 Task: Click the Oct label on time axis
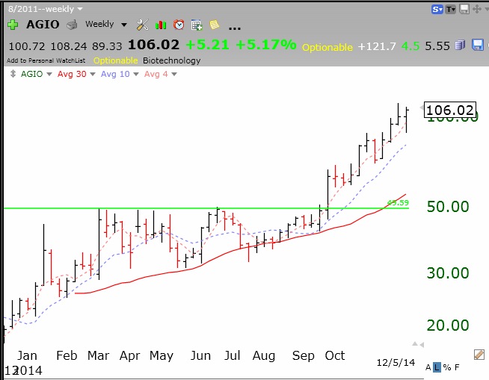335,355
